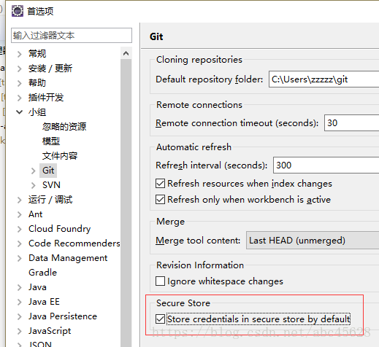The height and width of the screenshot is (347, 379).
Task: Select 常规 in preferences tree
Action: [x=37, y=54]
